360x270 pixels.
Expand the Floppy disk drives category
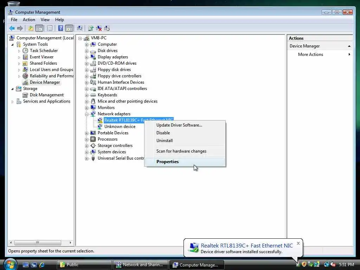(86, 70)
